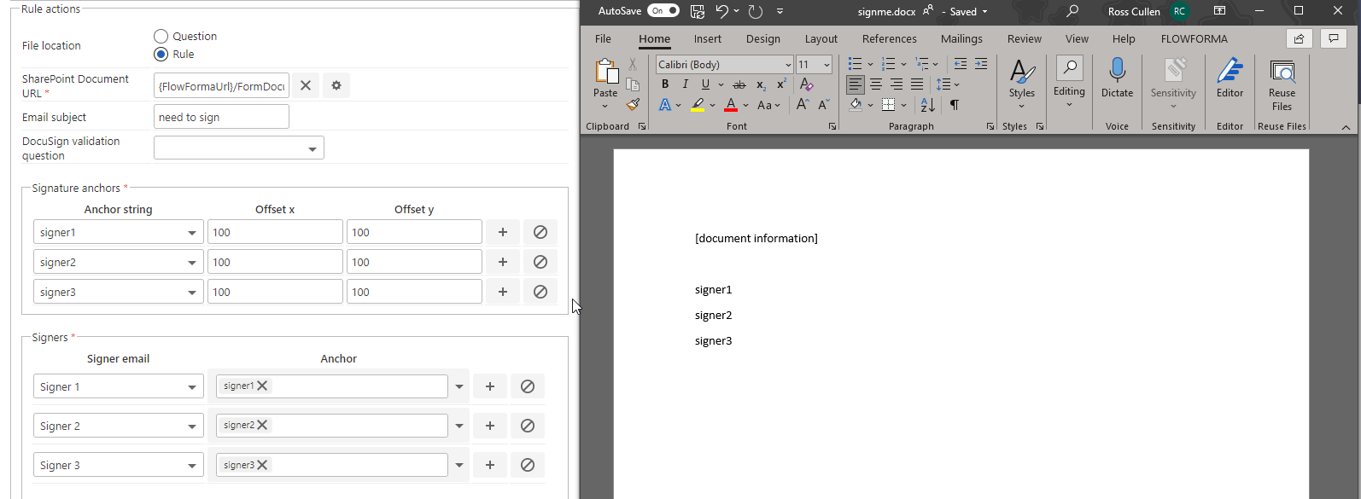This screenshot has width=1361, height=499.
Task: Apply Italic formatting in Word
Action: [x=685, y=84]
